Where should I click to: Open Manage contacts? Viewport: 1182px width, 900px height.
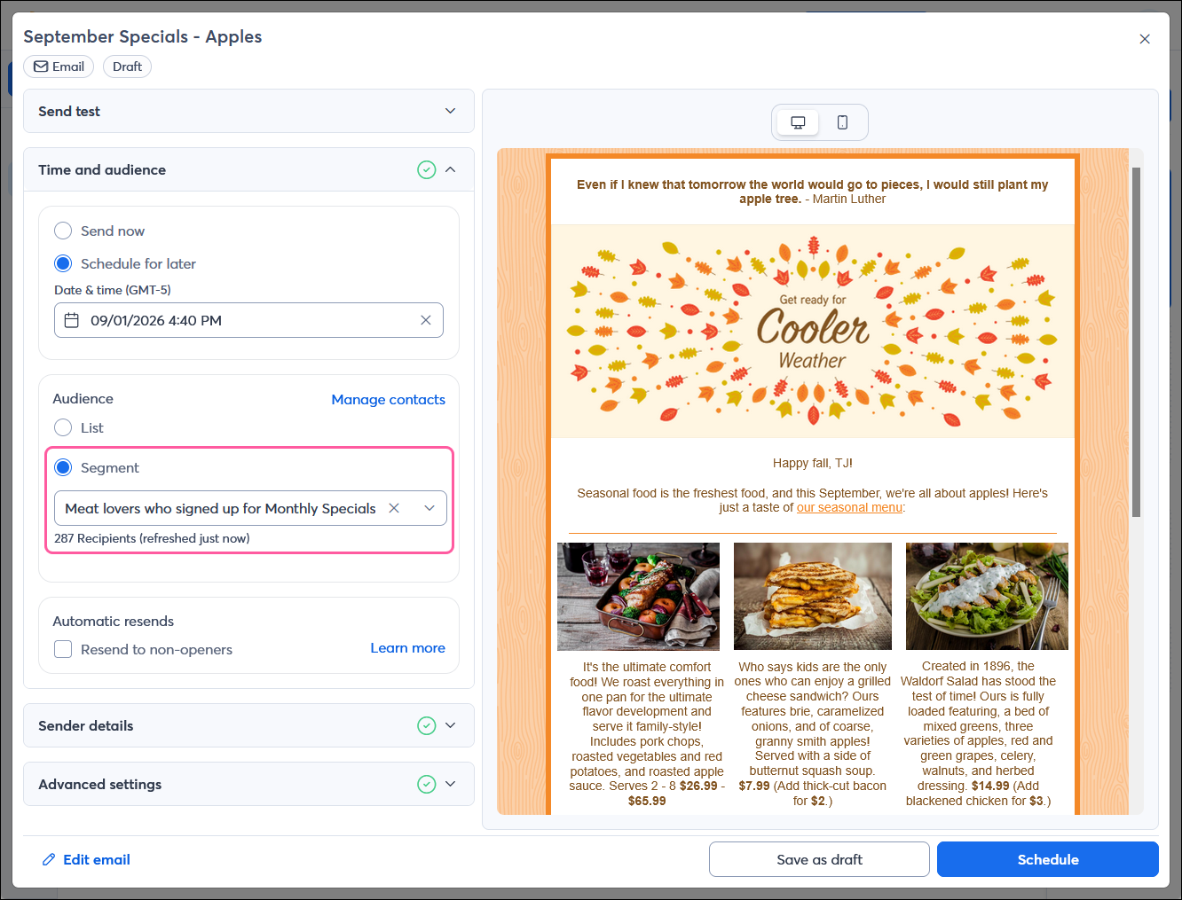pos(388,400)
